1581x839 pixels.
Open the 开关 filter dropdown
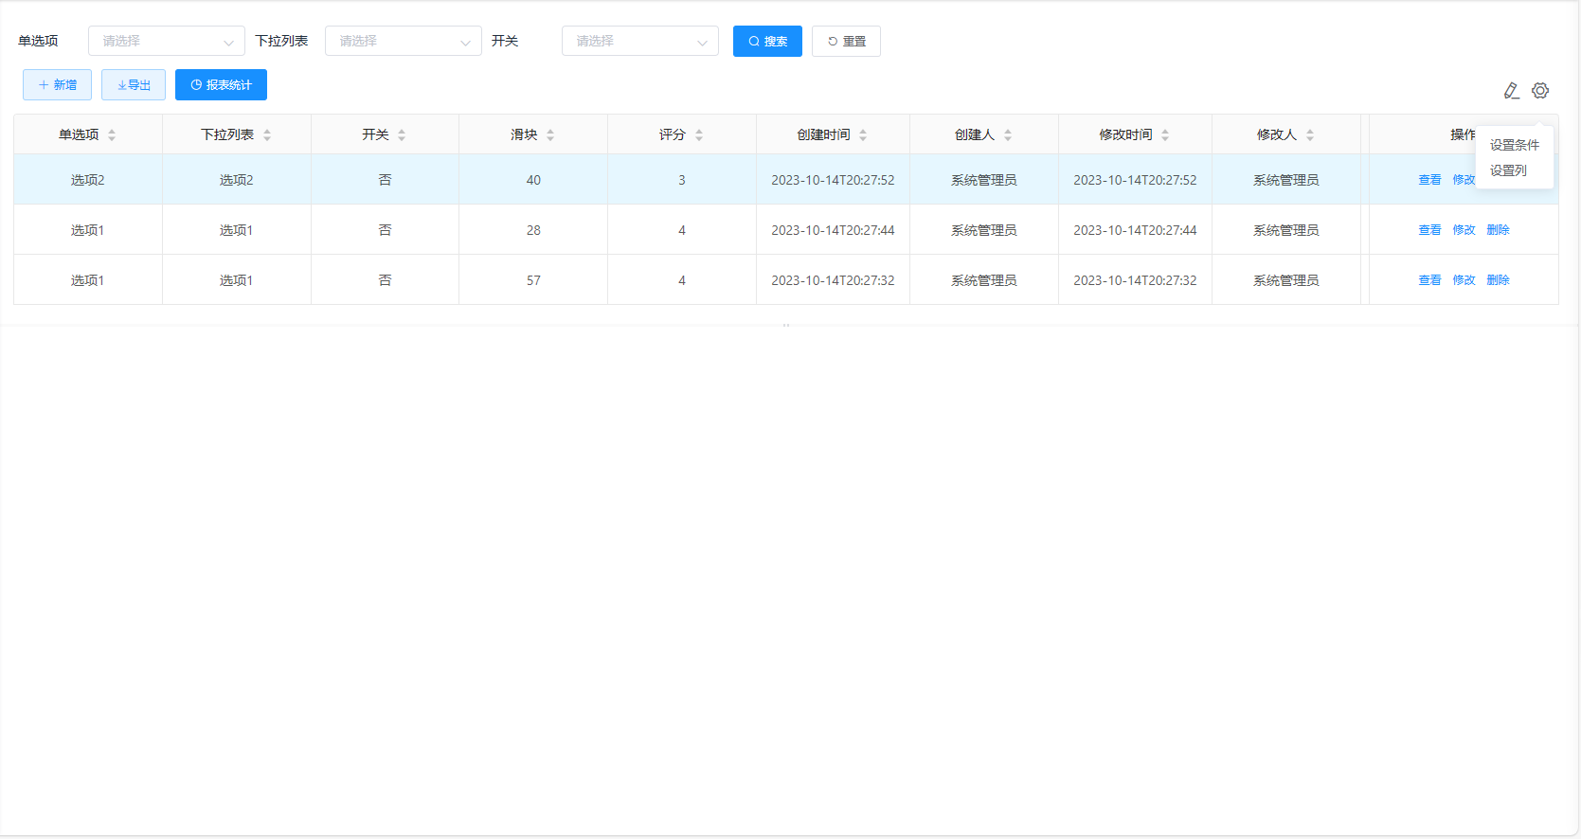pyautogui.click(x=640, y=41)
